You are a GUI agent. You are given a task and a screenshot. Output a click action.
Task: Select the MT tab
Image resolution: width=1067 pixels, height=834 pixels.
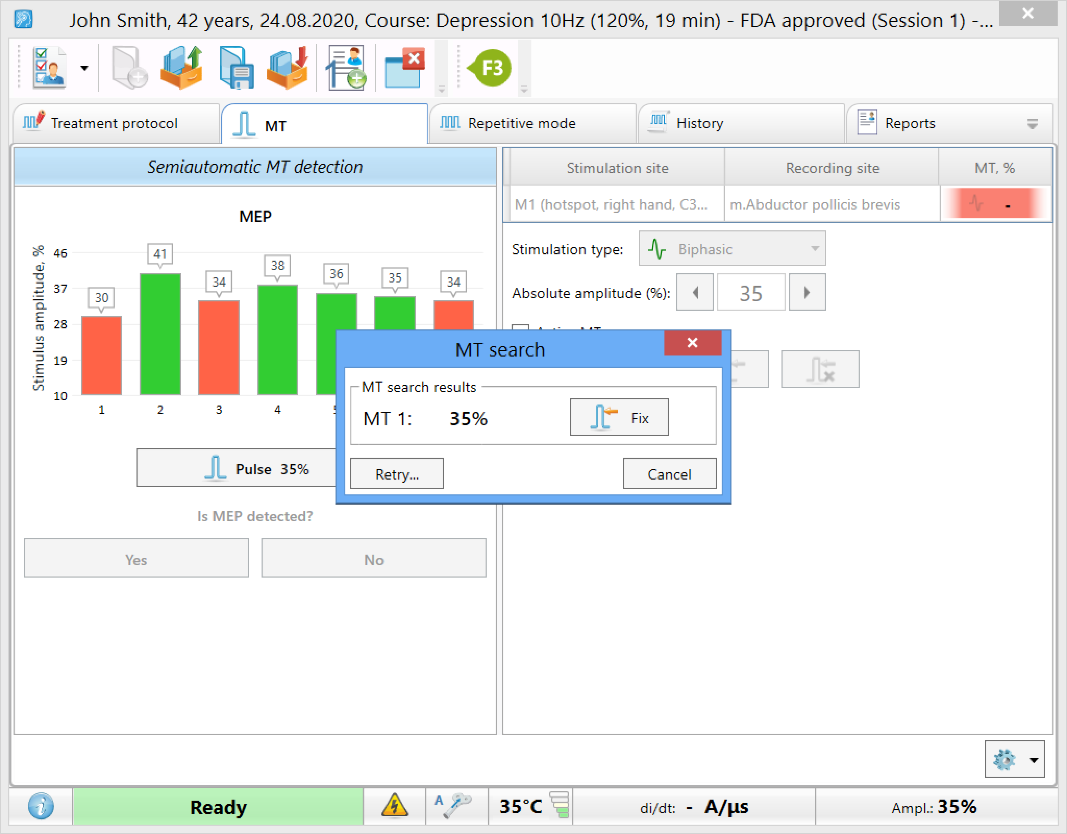click(324, 124)
